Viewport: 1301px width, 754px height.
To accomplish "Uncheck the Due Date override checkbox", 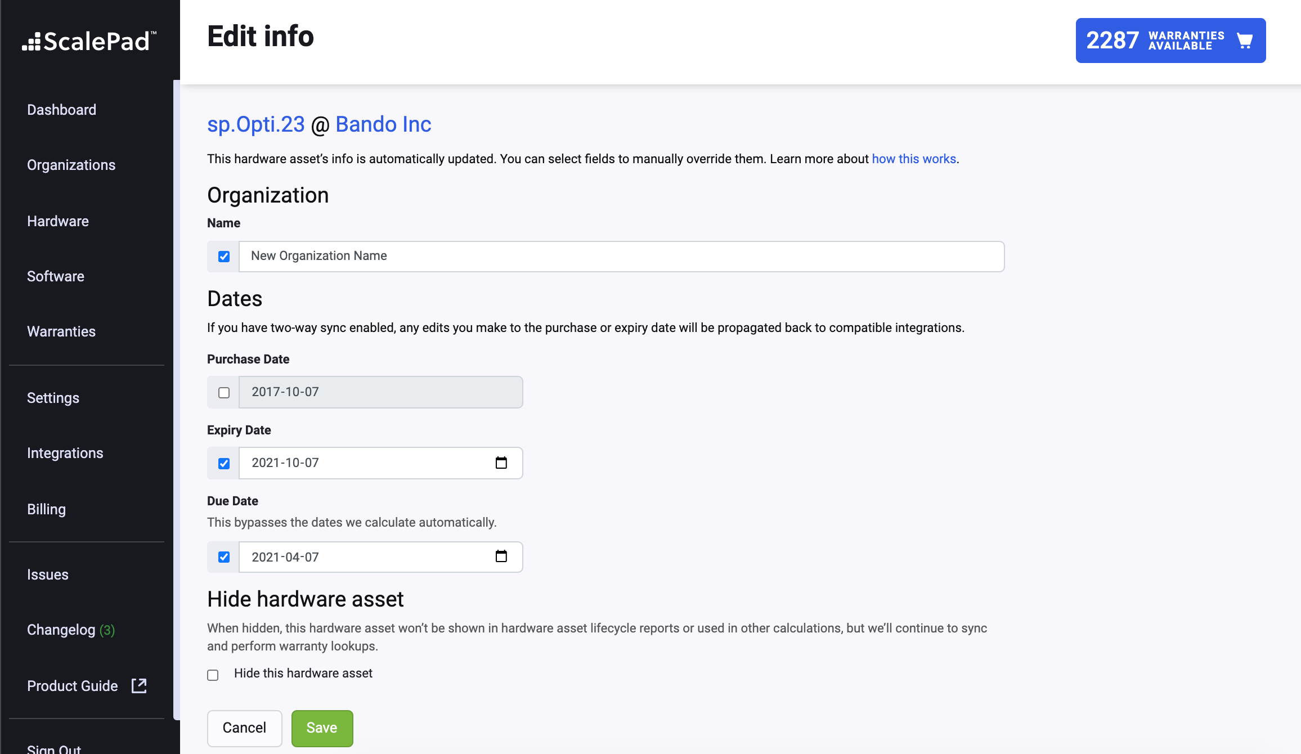I will (x=224, y=557).
